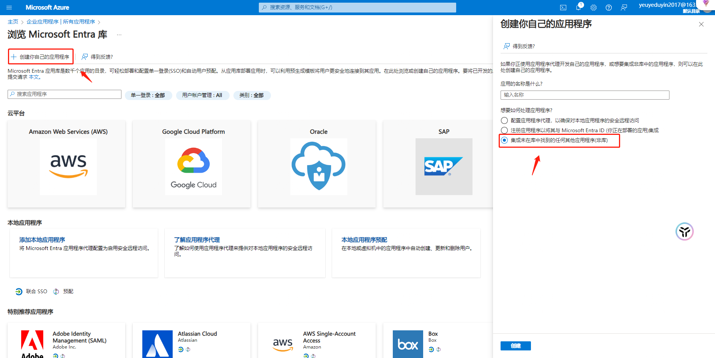This screenshot has width=715, height=358.
Task: Select 集成未在库中找到的任何其他应用程序(非库) option
Action: click(x=504, y=140)
